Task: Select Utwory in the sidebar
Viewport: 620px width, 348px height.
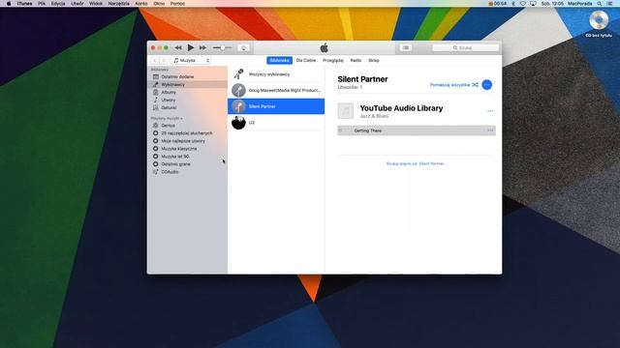Action: coord(187,100)
